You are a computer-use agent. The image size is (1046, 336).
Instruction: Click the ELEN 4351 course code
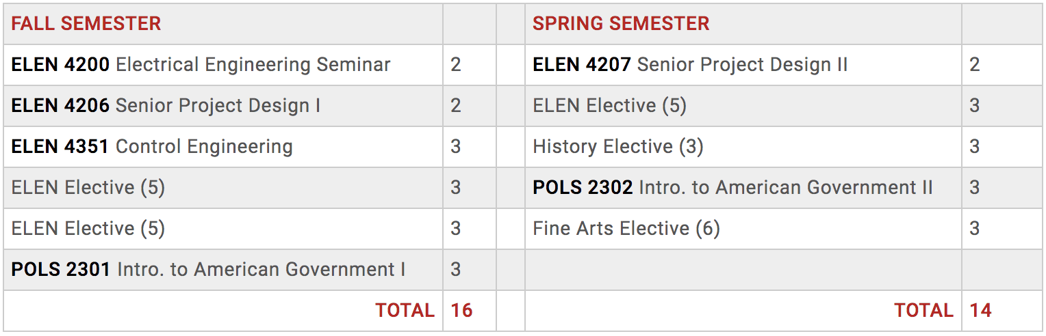point(60,147)
